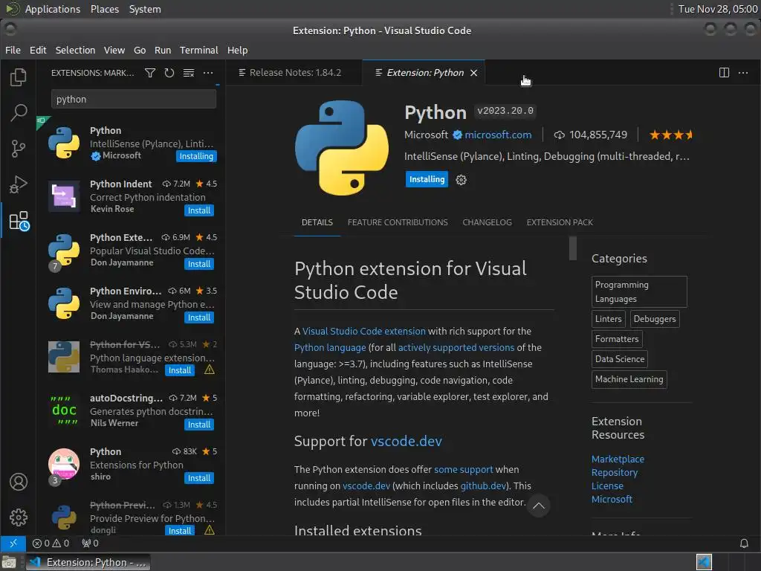Screen dimensions: 761x571
Task: Open the microsoft.com publisher link
Action: (x=498, y=135)
